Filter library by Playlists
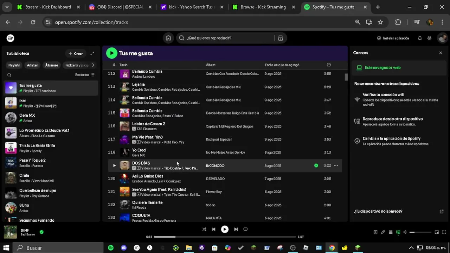450x253 pixels. point(14,65)
